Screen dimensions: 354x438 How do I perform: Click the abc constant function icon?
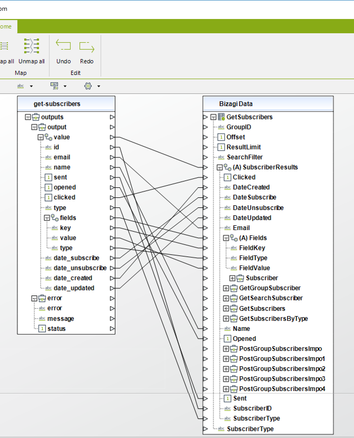[21, 86]
